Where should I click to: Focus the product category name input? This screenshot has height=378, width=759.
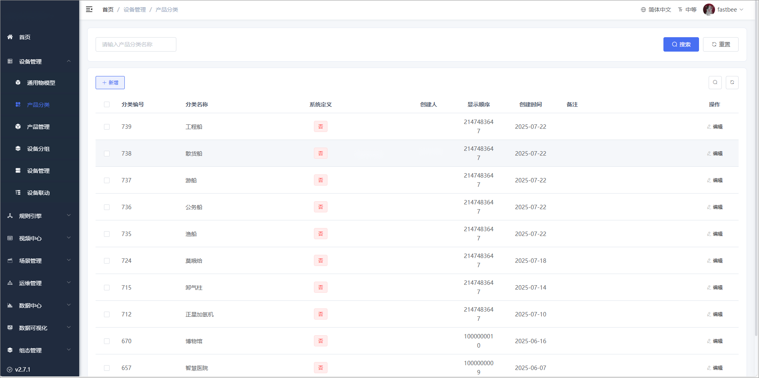[136, 44]
